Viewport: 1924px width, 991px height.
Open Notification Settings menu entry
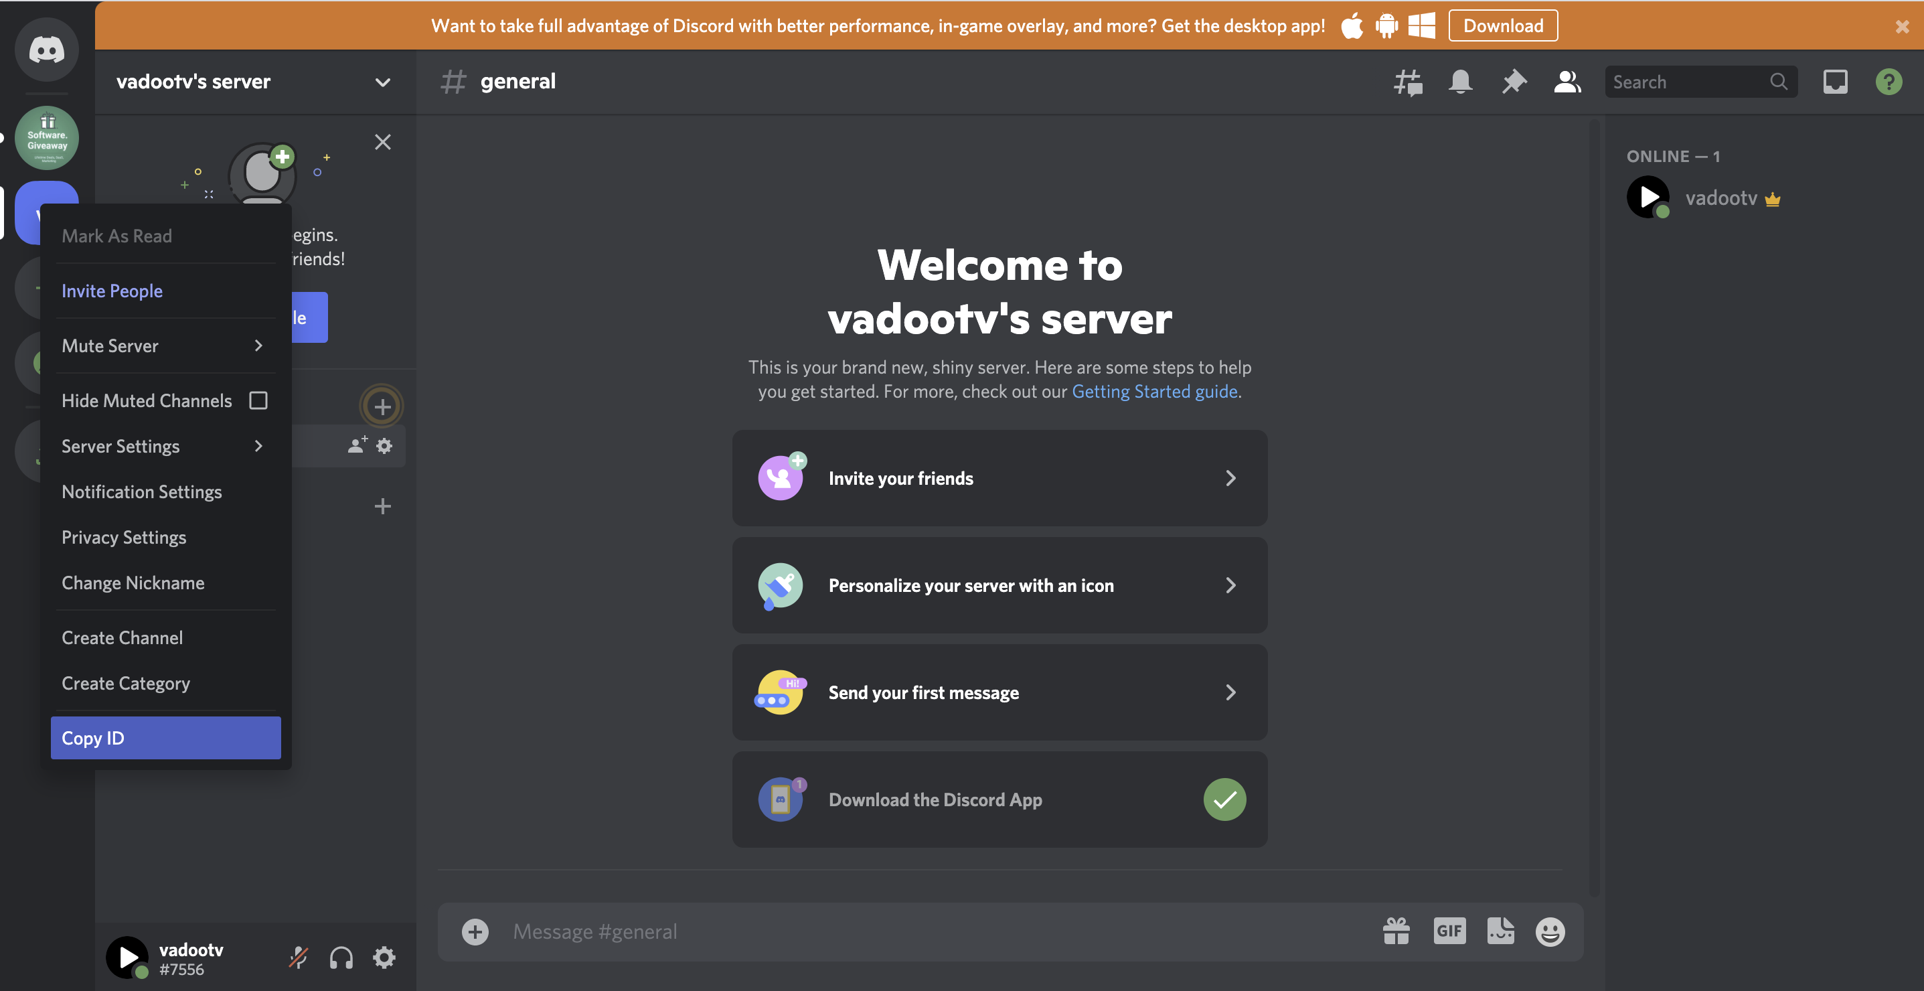(165, 491)
